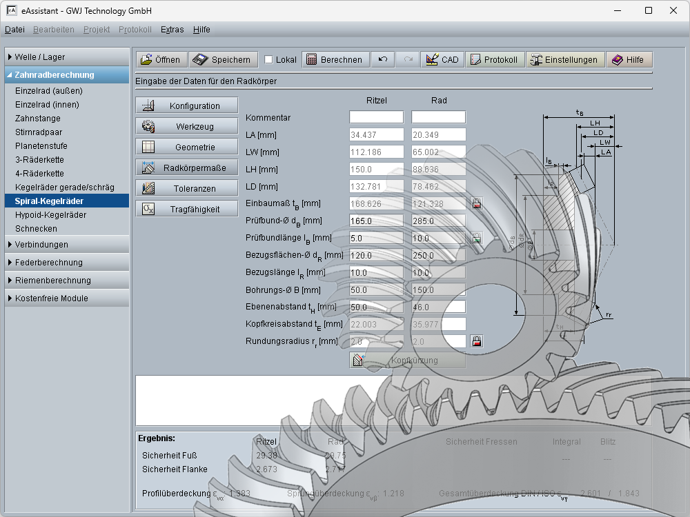Open the Protokoll report button
The width and height of the screenshot is (690, 517).
click(494, 60)
